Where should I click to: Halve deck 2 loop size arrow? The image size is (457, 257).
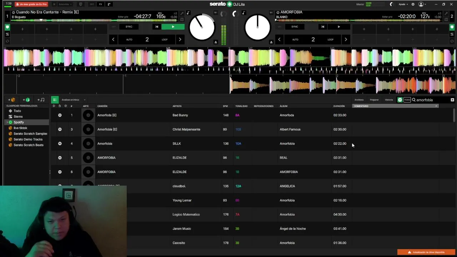coord(279,40)
